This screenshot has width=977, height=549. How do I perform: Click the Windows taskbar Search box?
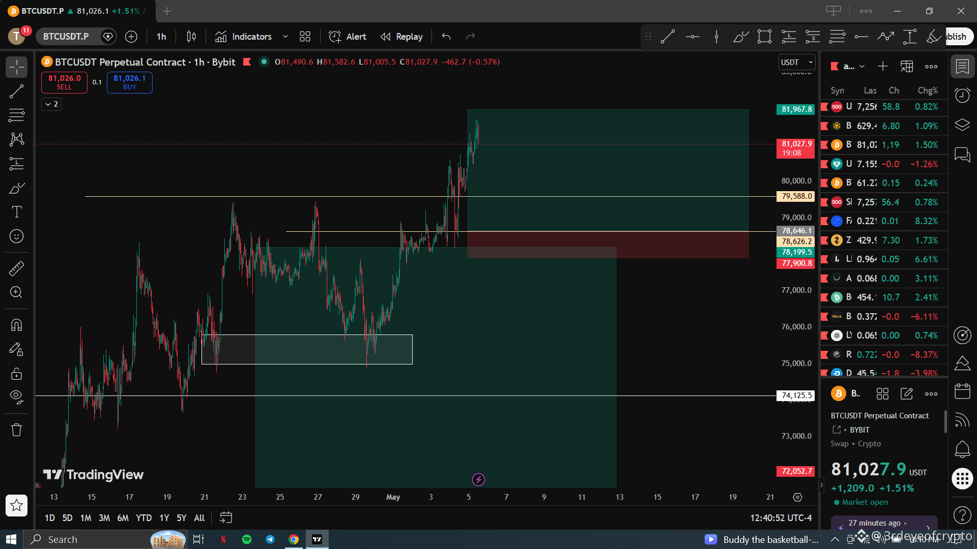pyautogui.click(x=106, y=539)
